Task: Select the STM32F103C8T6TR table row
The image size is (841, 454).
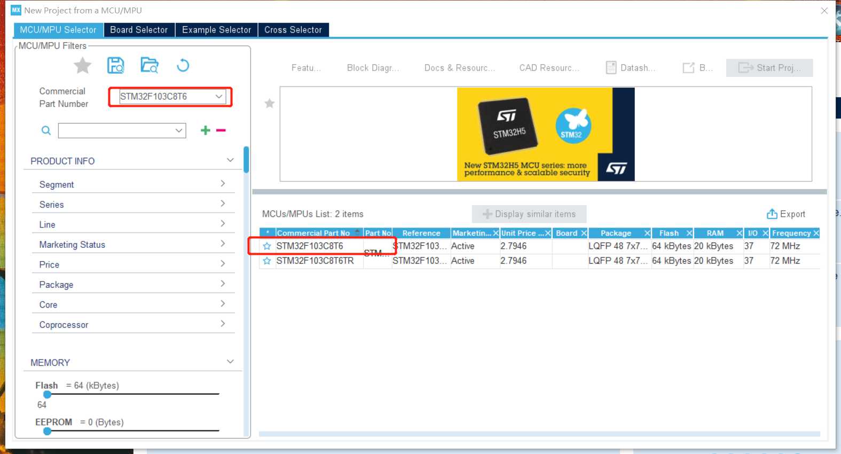Action: point(539,261)
